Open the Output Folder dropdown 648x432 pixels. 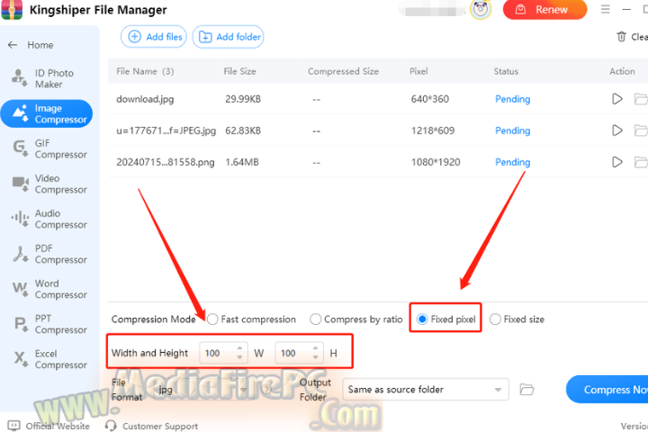pos(426,390)
